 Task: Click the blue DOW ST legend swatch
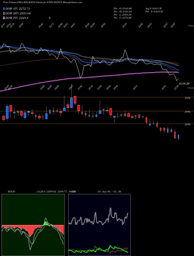click(x=4, y=9)
